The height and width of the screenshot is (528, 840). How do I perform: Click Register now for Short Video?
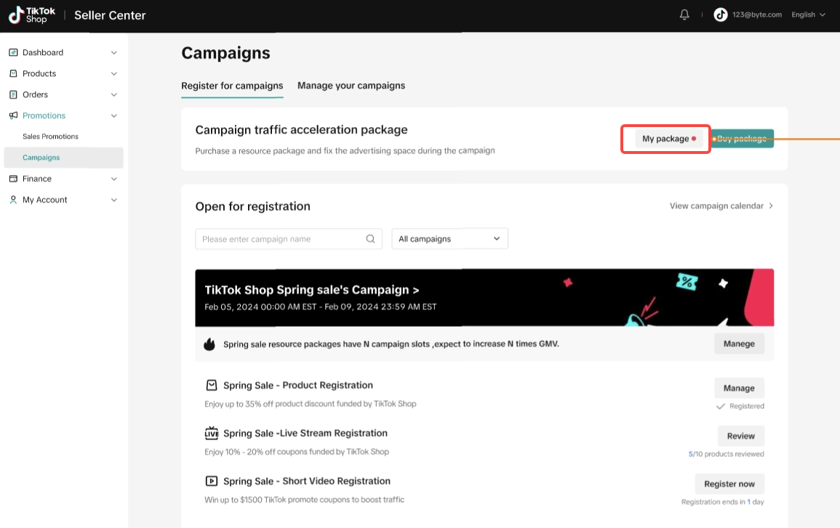pos(729,484)
